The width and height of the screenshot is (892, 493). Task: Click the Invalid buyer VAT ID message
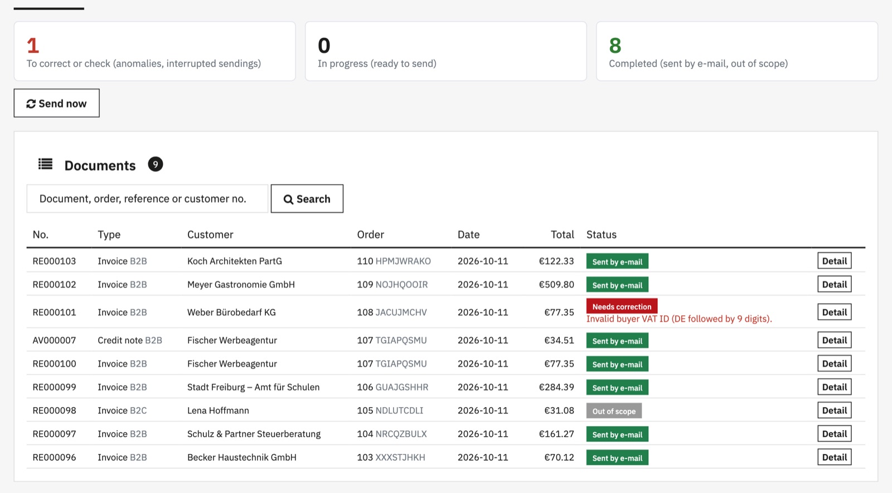679,319
